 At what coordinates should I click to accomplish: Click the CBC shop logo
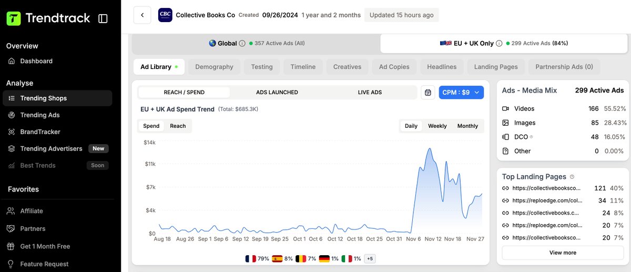click(x=165, y=15)
